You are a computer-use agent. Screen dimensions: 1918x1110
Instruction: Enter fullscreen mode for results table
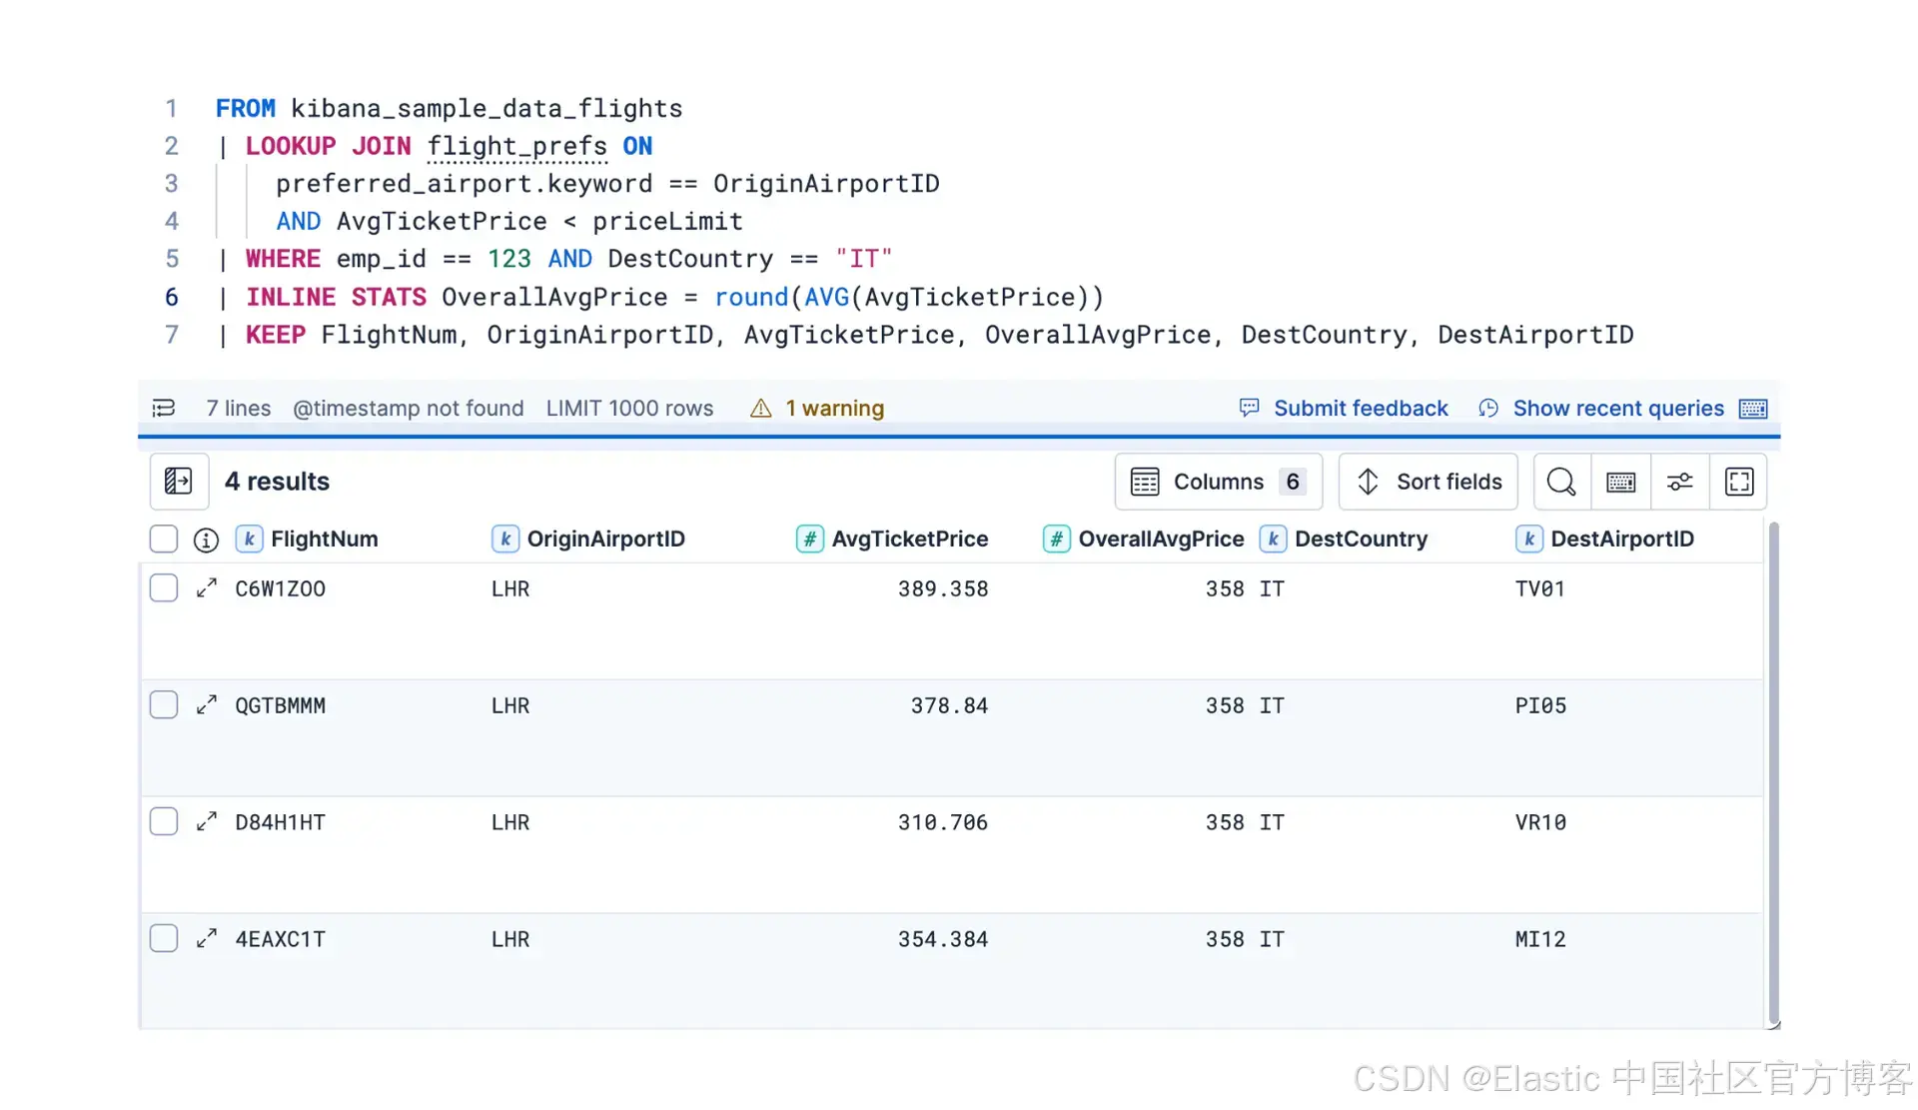click(x=1738, y=482)
